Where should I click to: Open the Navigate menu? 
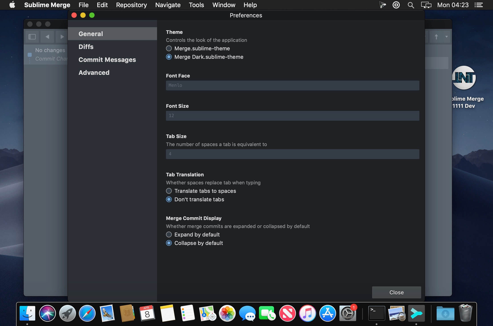click(168, 5)
